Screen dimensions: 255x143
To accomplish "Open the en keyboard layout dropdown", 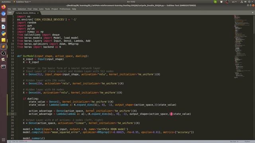I will (x=234, y=2).
